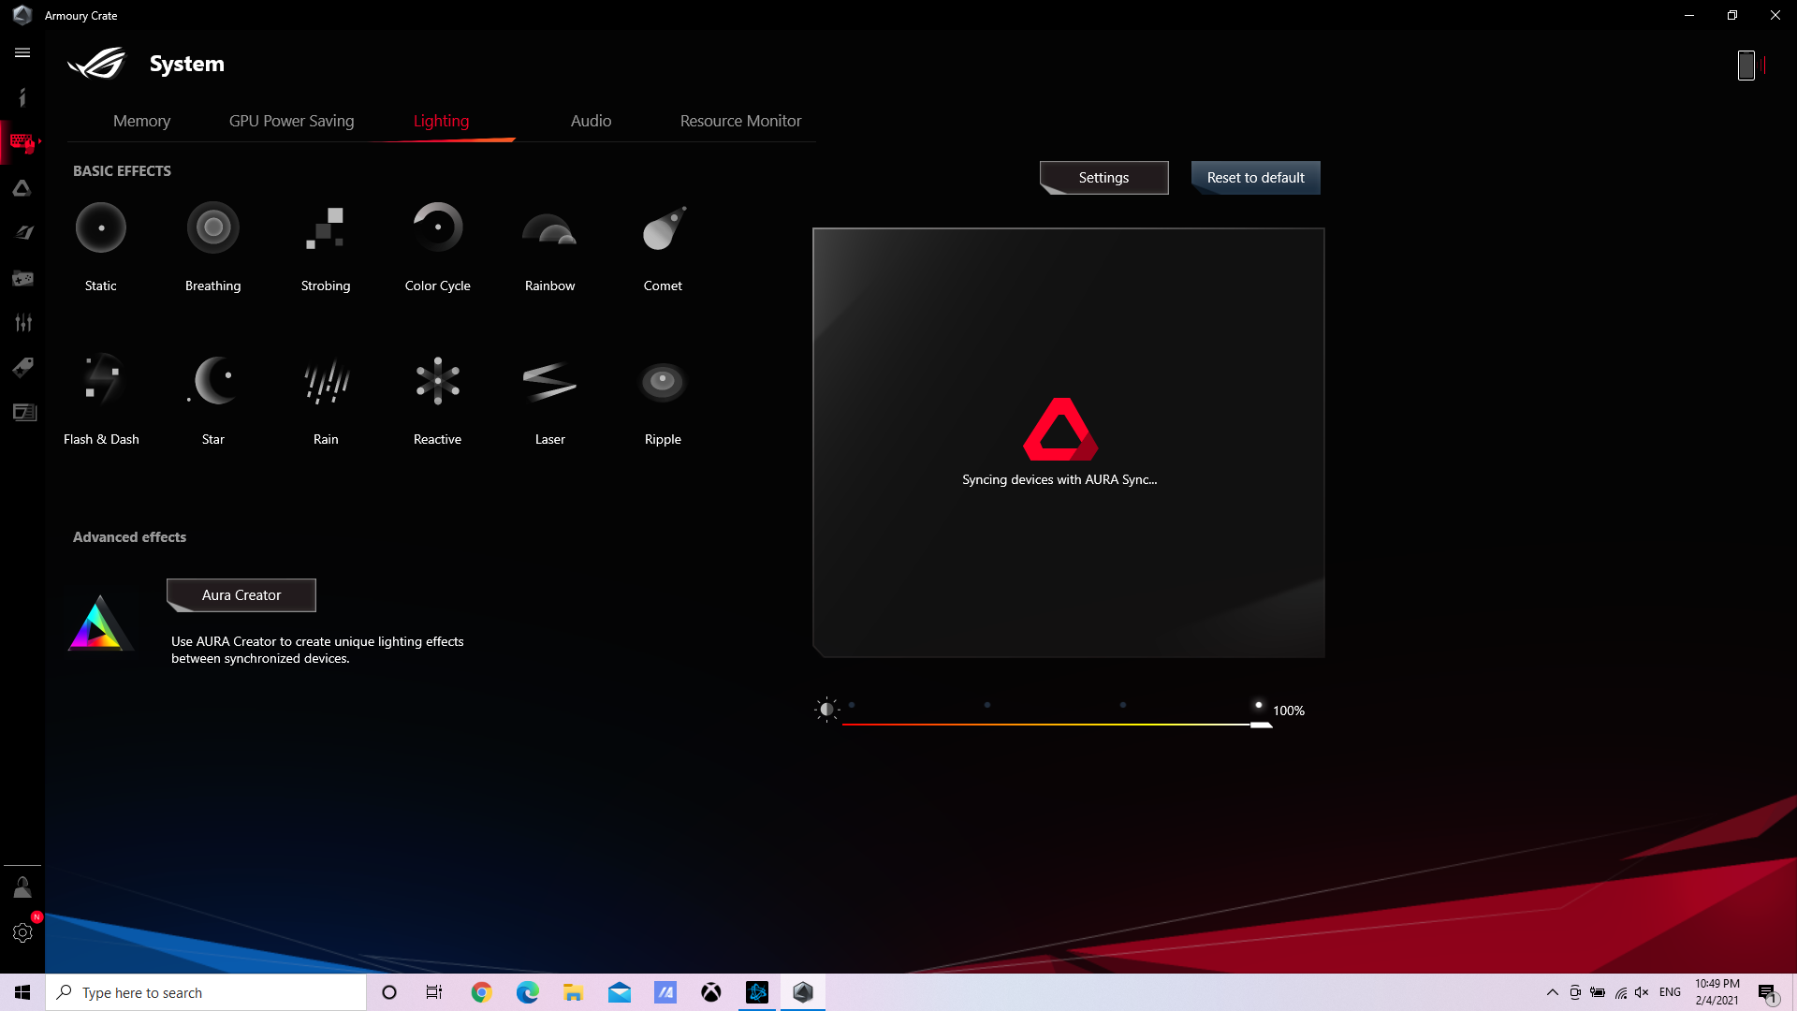
Task: Open lighting Settings button
Action: click(1104, 178)
